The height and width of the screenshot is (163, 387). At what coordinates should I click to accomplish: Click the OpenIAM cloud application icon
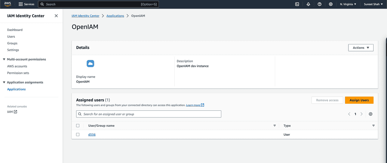[x=90, y=64]
